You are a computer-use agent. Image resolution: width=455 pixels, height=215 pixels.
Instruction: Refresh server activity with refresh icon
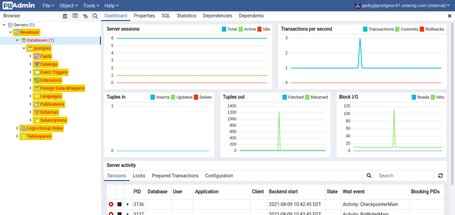(440, 175)
